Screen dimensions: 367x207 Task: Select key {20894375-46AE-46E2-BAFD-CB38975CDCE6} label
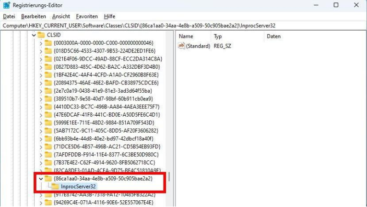(x=106, y=83)
